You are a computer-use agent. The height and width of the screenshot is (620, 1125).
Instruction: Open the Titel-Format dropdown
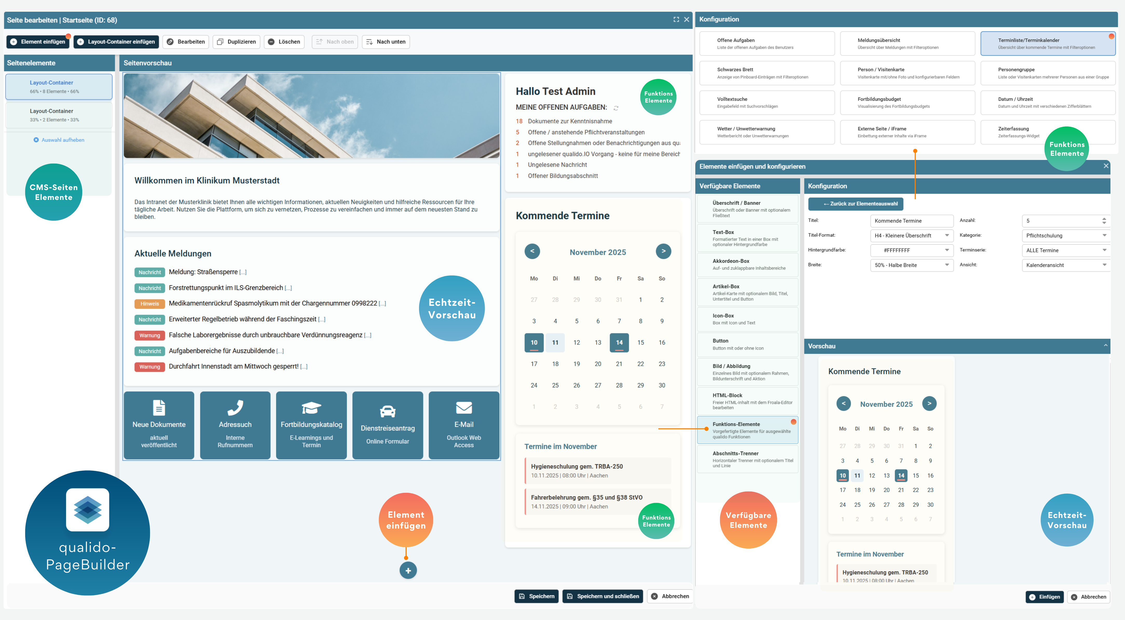click(911, 235)
